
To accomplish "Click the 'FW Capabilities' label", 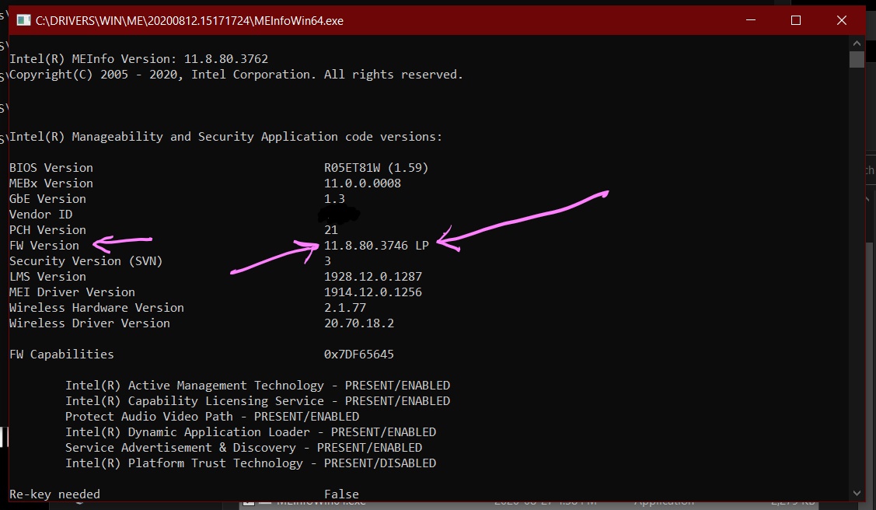I will tap(61, 355).
